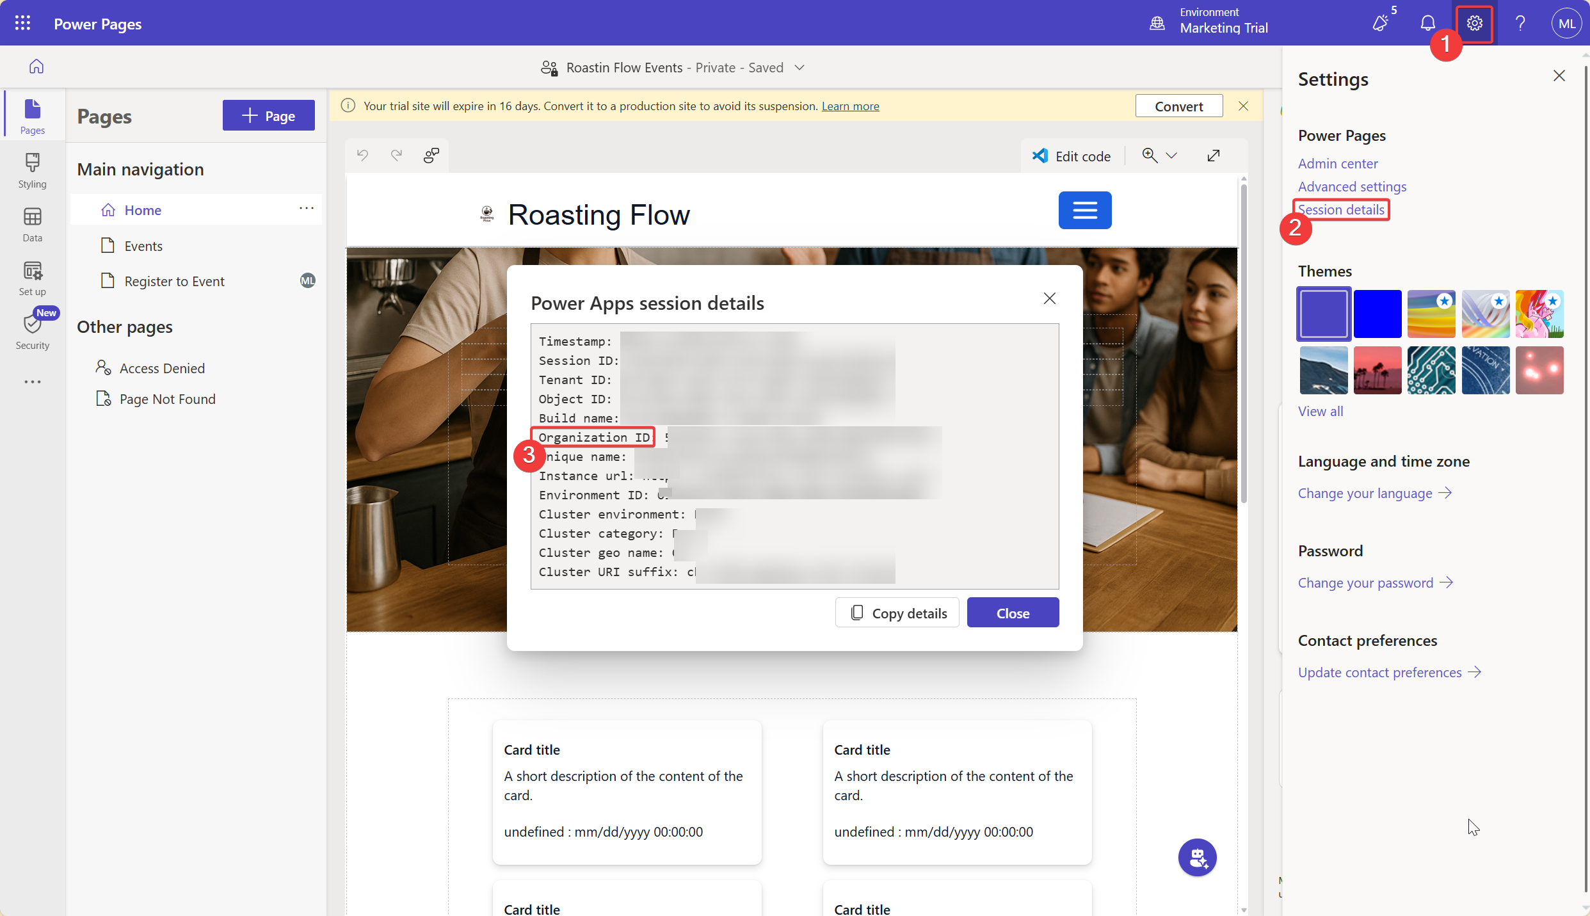Click the Copy details button
The image size is (1590, 916).
(x=897, y=612)
